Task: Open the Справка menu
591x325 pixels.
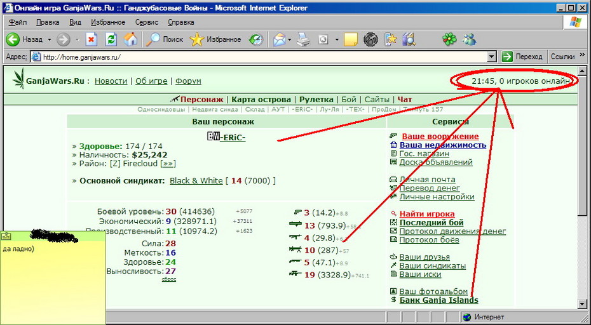Action: [x=181, y=22]
